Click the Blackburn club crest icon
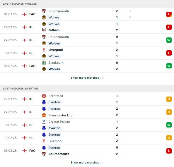Viewport: 174px width, 167px height. point(44,63)
